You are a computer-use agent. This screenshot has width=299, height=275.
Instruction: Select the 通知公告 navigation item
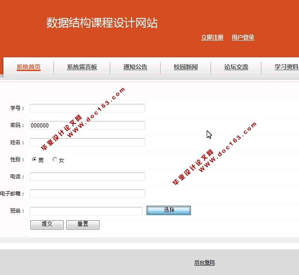click(x=135, y=67)
